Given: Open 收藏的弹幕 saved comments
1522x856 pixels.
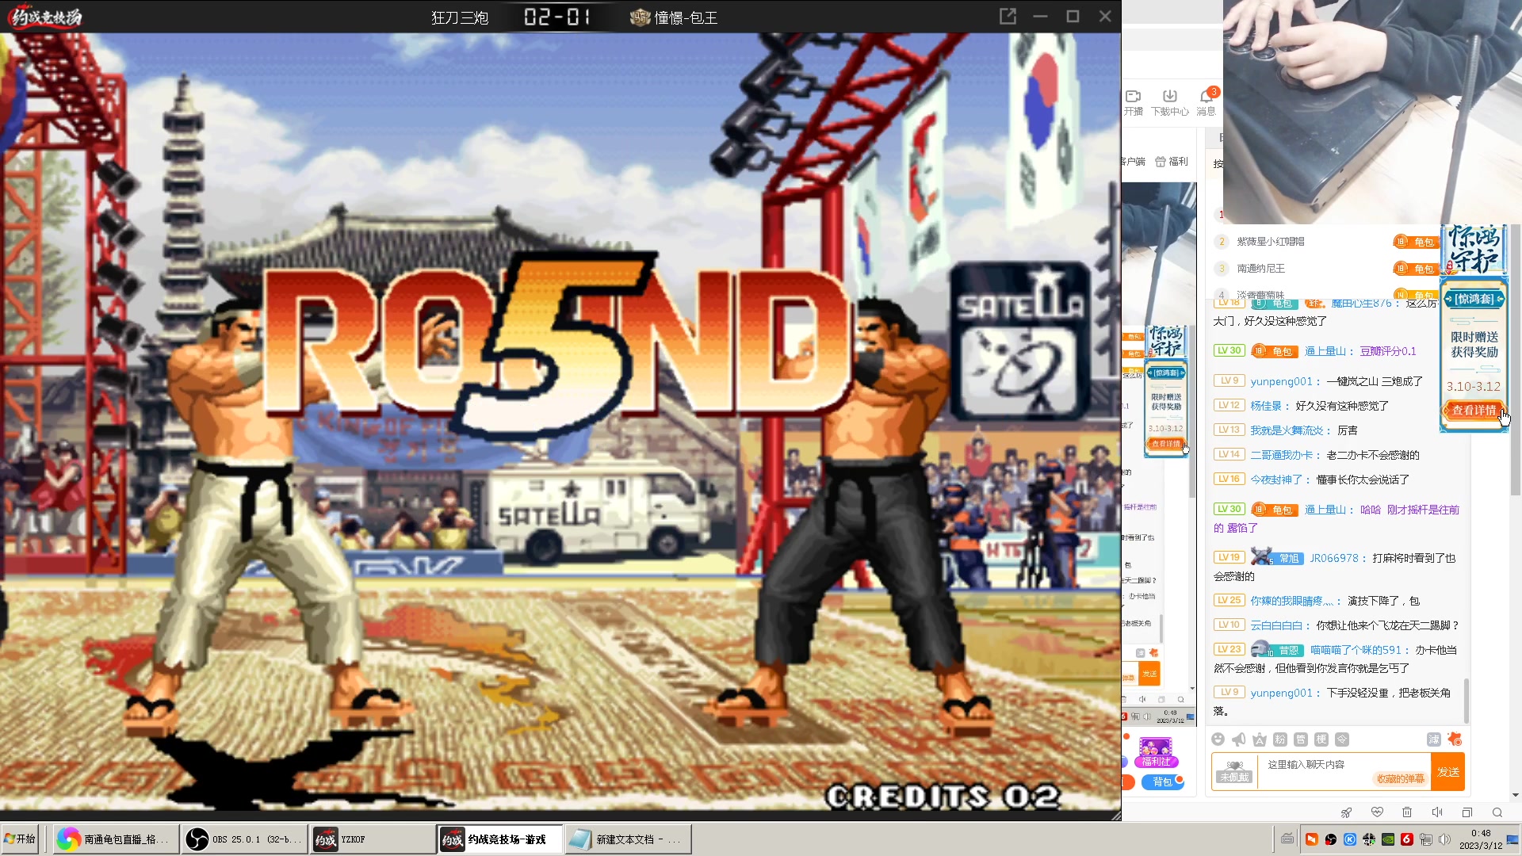Looking at the screenshot, I should pyautogui.click(x=1401, y=779).
